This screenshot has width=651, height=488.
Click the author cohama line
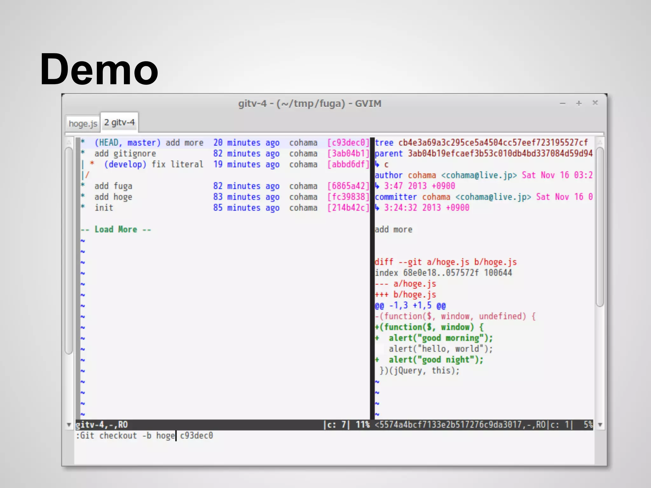(x=484, y=175)
